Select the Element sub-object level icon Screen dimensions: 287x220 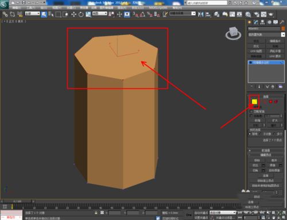pyautogui.click(x=276, y=102)
